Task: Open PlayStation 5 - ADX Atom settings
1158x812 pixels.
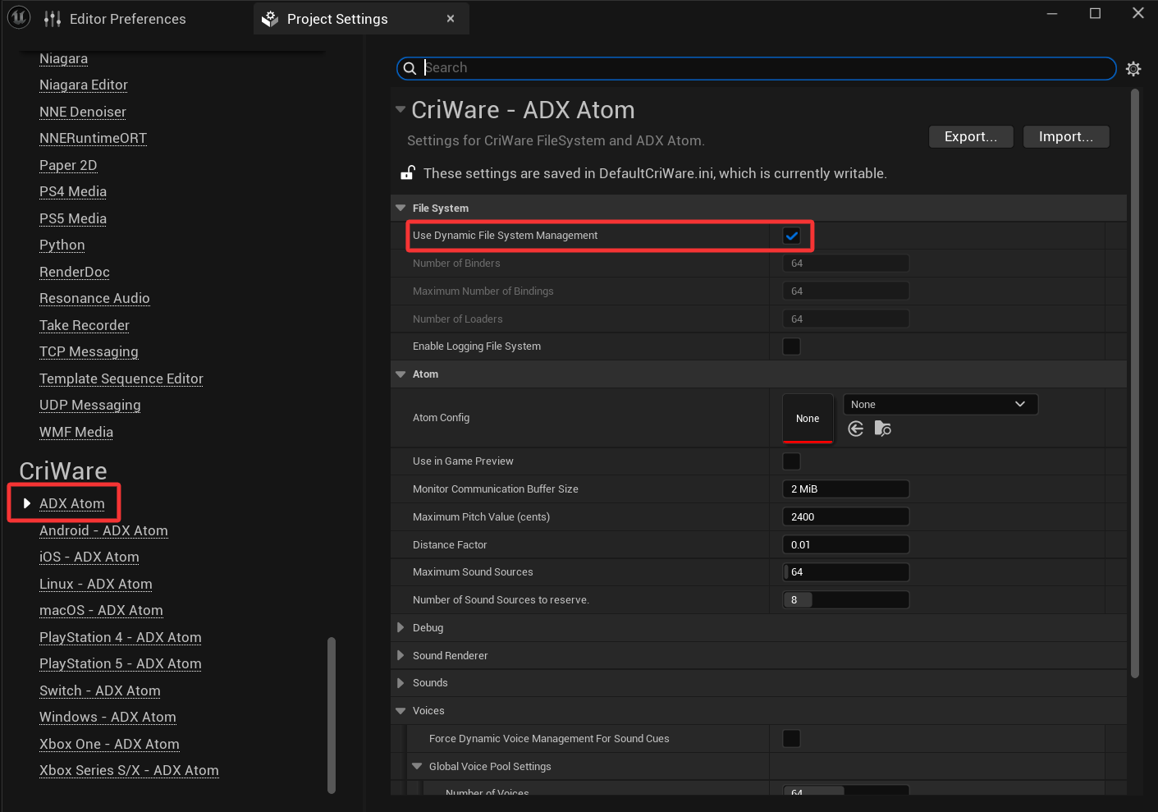Action: tap(121, 664)
